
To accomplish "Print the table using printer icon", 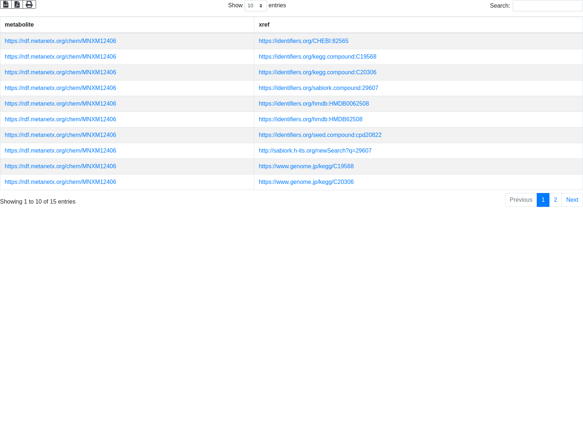I will 29,4.
